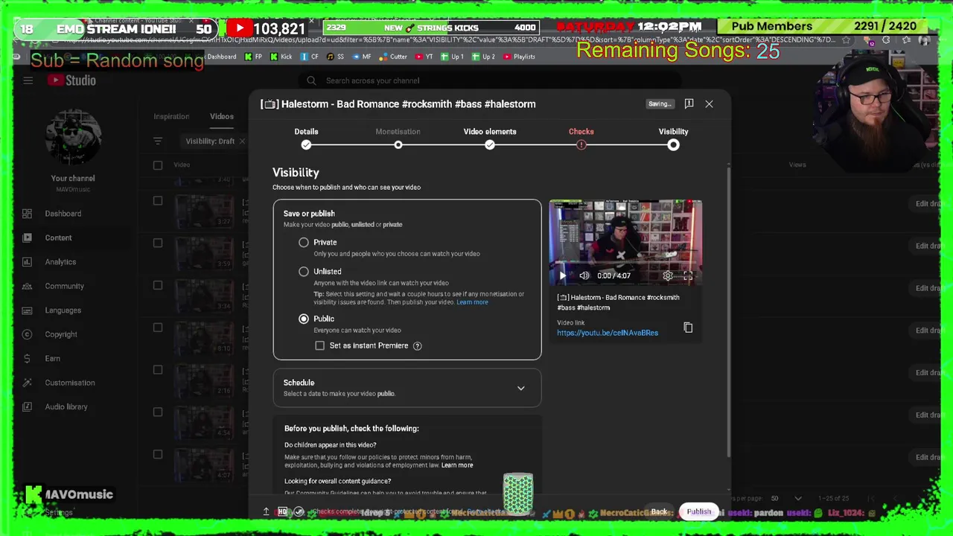
Task: Switch to the Videos tab
Action: point(222,116)
